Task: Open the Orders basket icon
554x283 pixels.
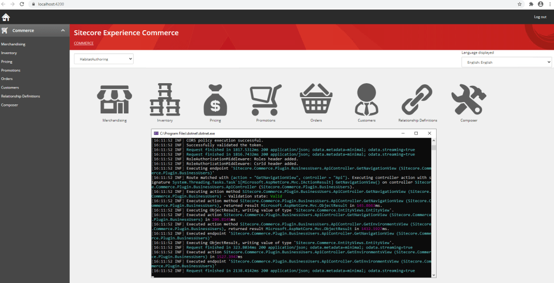Action: (x=316, y=98)
